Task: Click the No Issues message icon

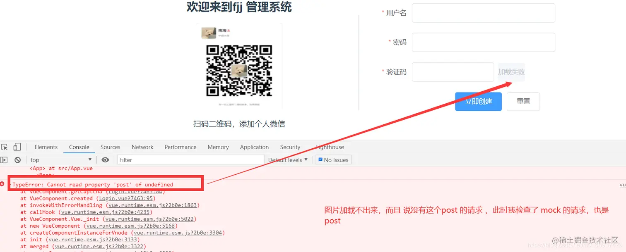Action: tap(320, 159)
